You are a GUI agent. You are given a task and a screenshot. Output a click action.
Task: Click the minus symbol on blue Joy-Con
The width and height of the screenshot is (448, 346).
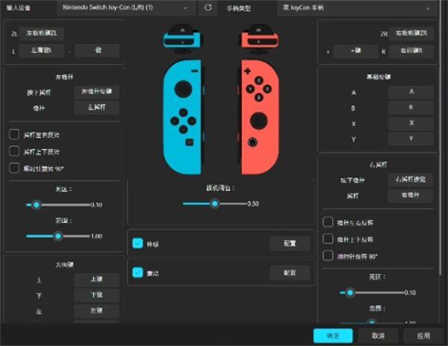[x=195, y=71]
